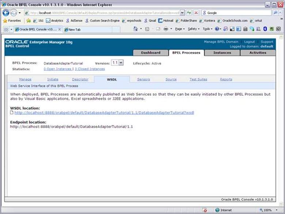Viewport: 285px width, 214px height.
Task: Click the Manage BPEL Domain link
Action: (x=221, y=41)
